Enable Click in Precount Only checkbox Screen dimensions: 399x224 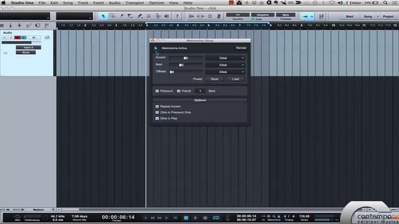point(157,112)
